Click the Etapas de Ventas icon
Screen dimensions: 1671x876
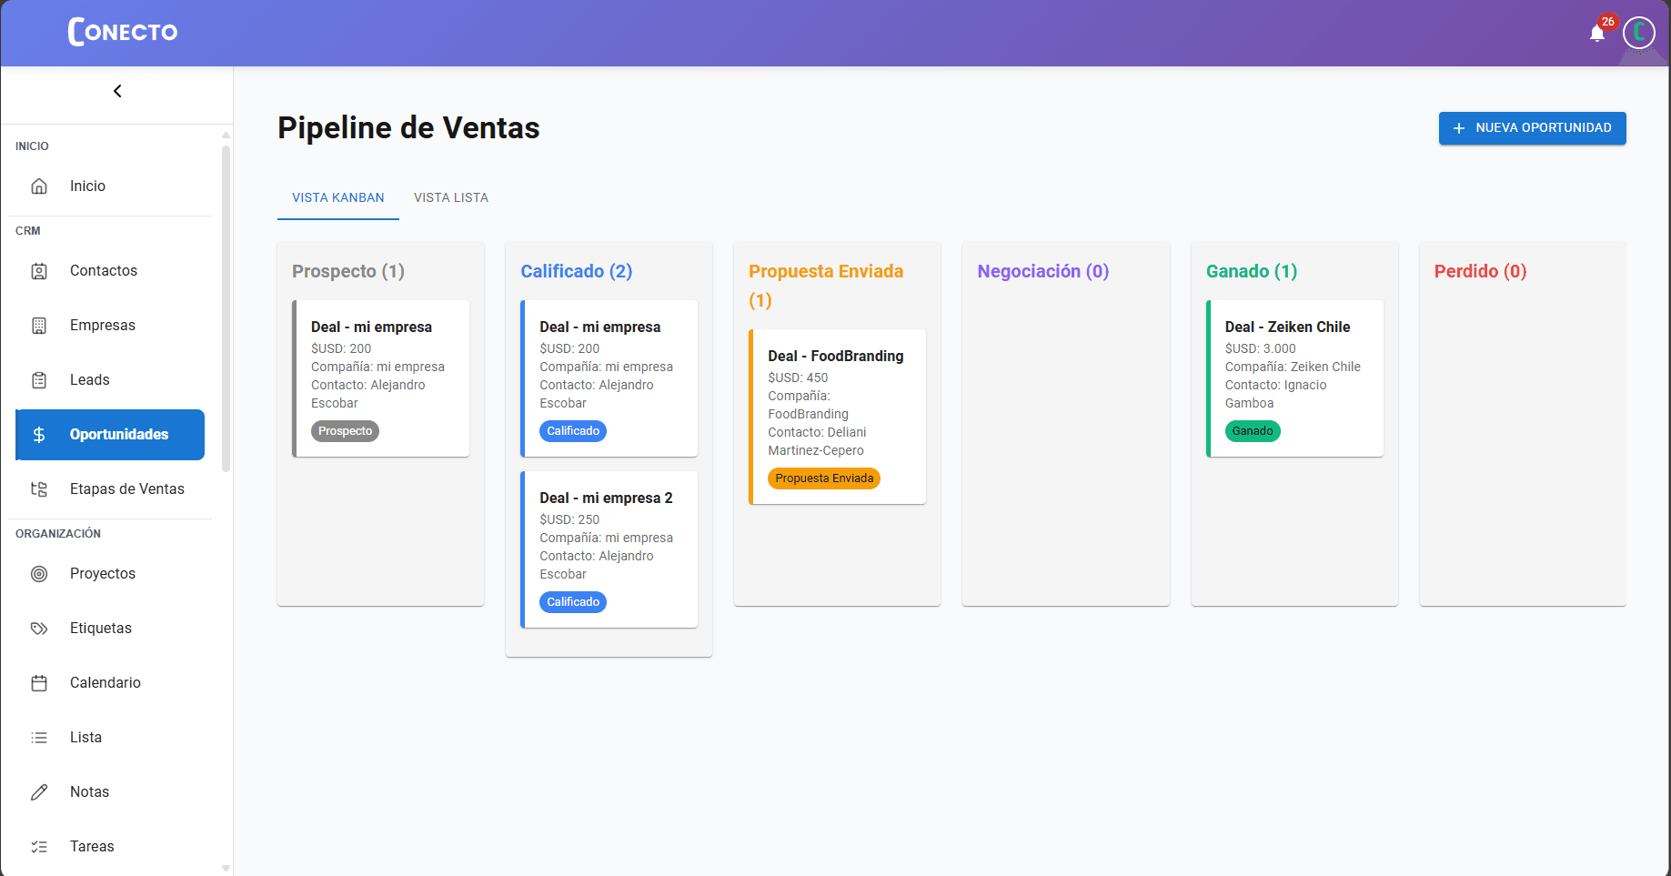point(39,489)
